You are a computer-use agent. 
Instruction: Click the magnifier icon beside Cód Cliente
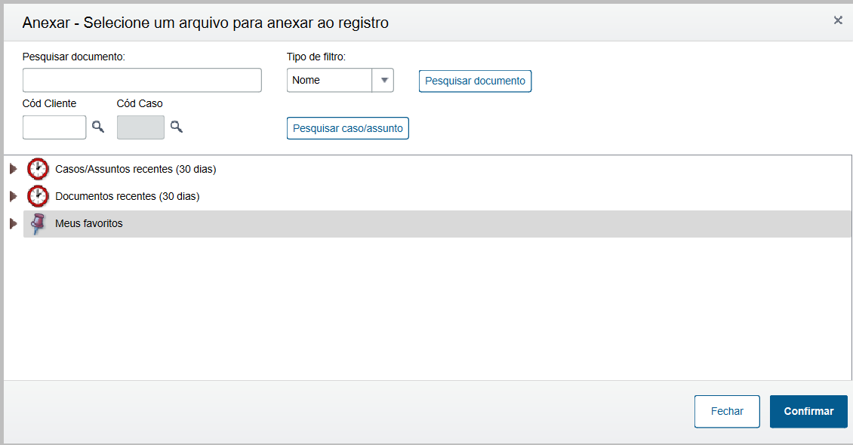98,127
